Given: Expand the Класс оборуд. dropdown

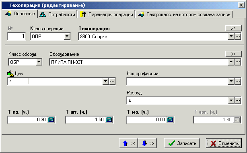Looking at the screenshot, I should click(x=39, y=62).
